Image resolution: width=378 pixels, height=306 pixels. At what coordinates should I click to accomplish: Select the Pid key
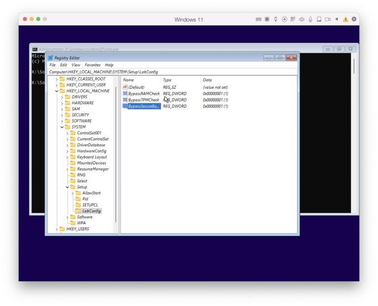[85, 199]
